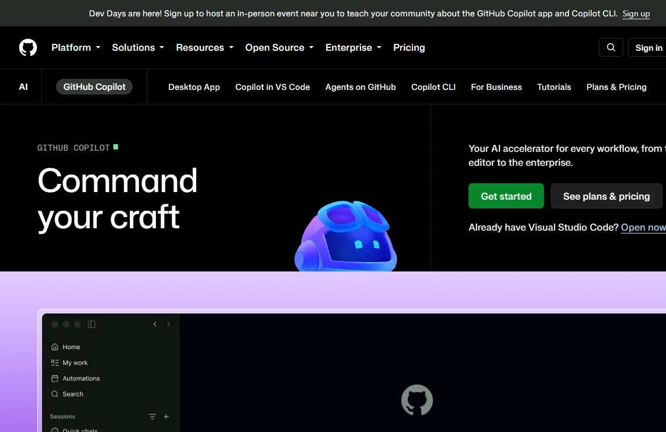Click the green Get started button
Screen dimensions: 666x432
pyautogui.click(x=506, y=196)
